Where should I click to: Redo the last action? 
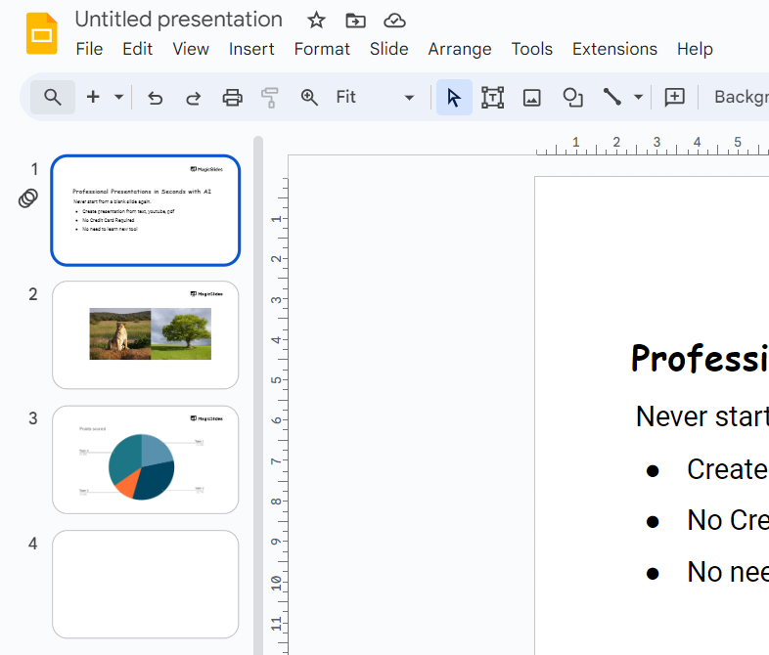[194, 98]
